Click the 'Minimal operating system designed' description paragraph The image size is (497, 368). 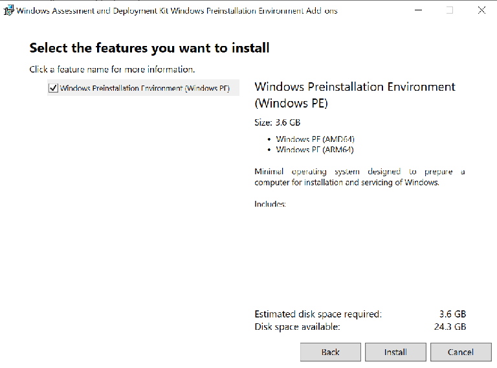click(x=360, y=177)
